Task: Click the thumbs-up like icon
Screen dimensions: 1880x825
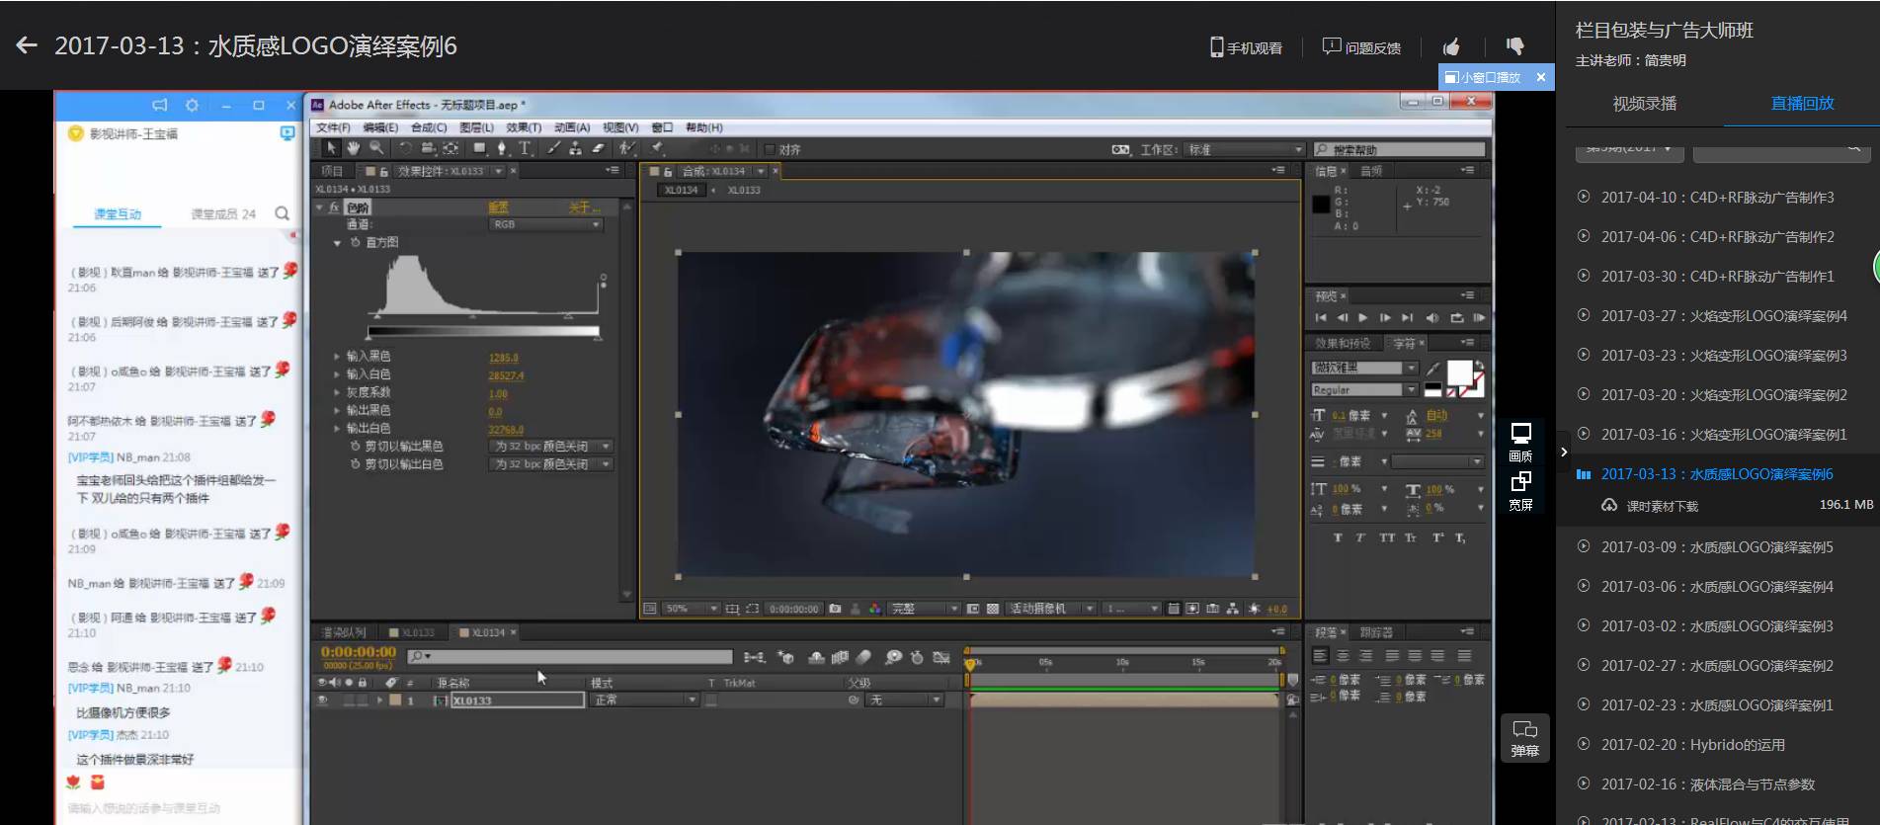Action: [x=1451, y=47]
